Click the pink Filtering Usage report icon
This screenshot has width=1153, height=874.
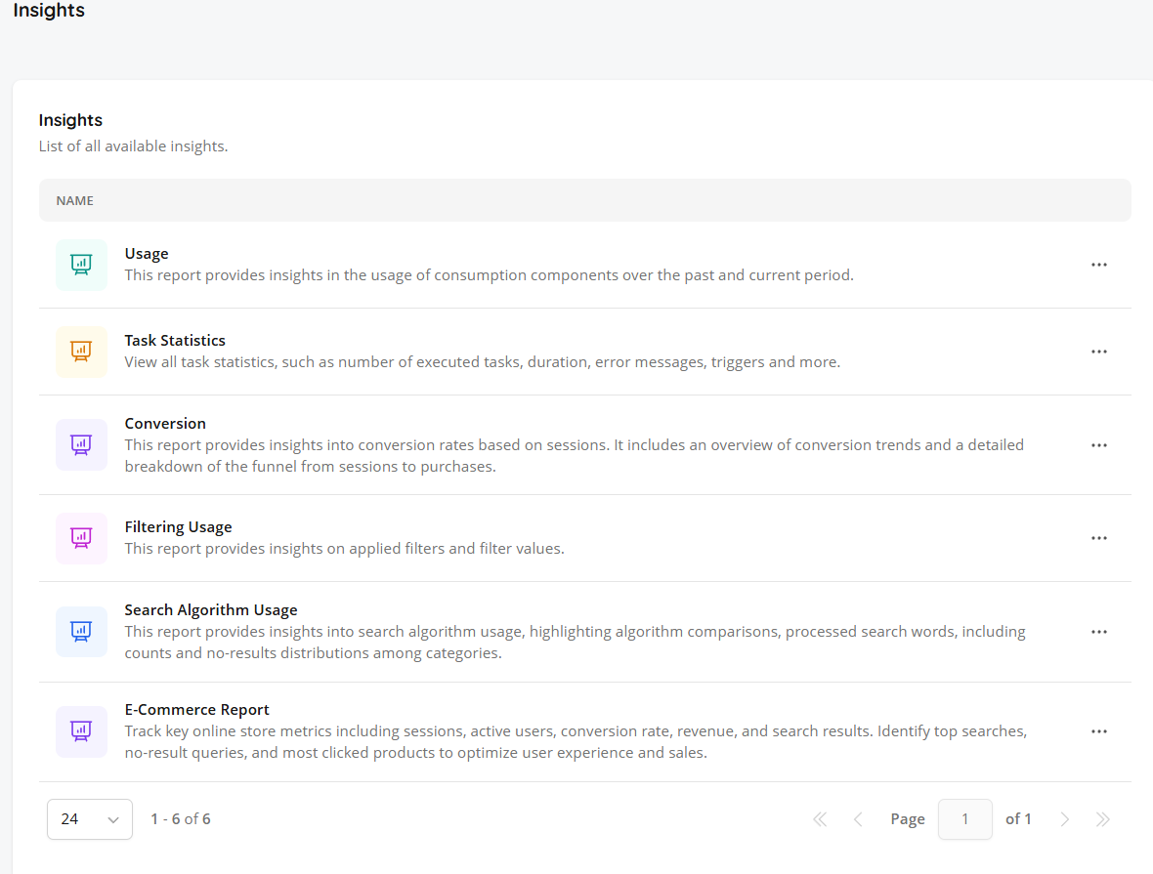81,538
